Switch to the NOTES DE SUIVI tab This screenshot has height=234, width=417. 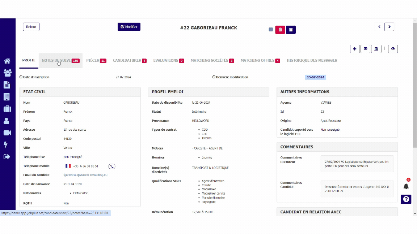(x=60, y=61)
